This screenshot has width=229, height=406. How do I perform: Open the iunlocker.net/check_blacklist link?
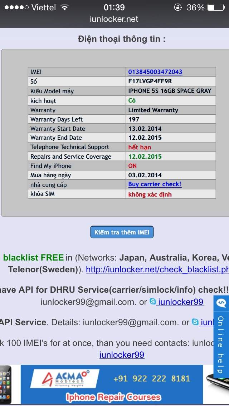(157, 269)
